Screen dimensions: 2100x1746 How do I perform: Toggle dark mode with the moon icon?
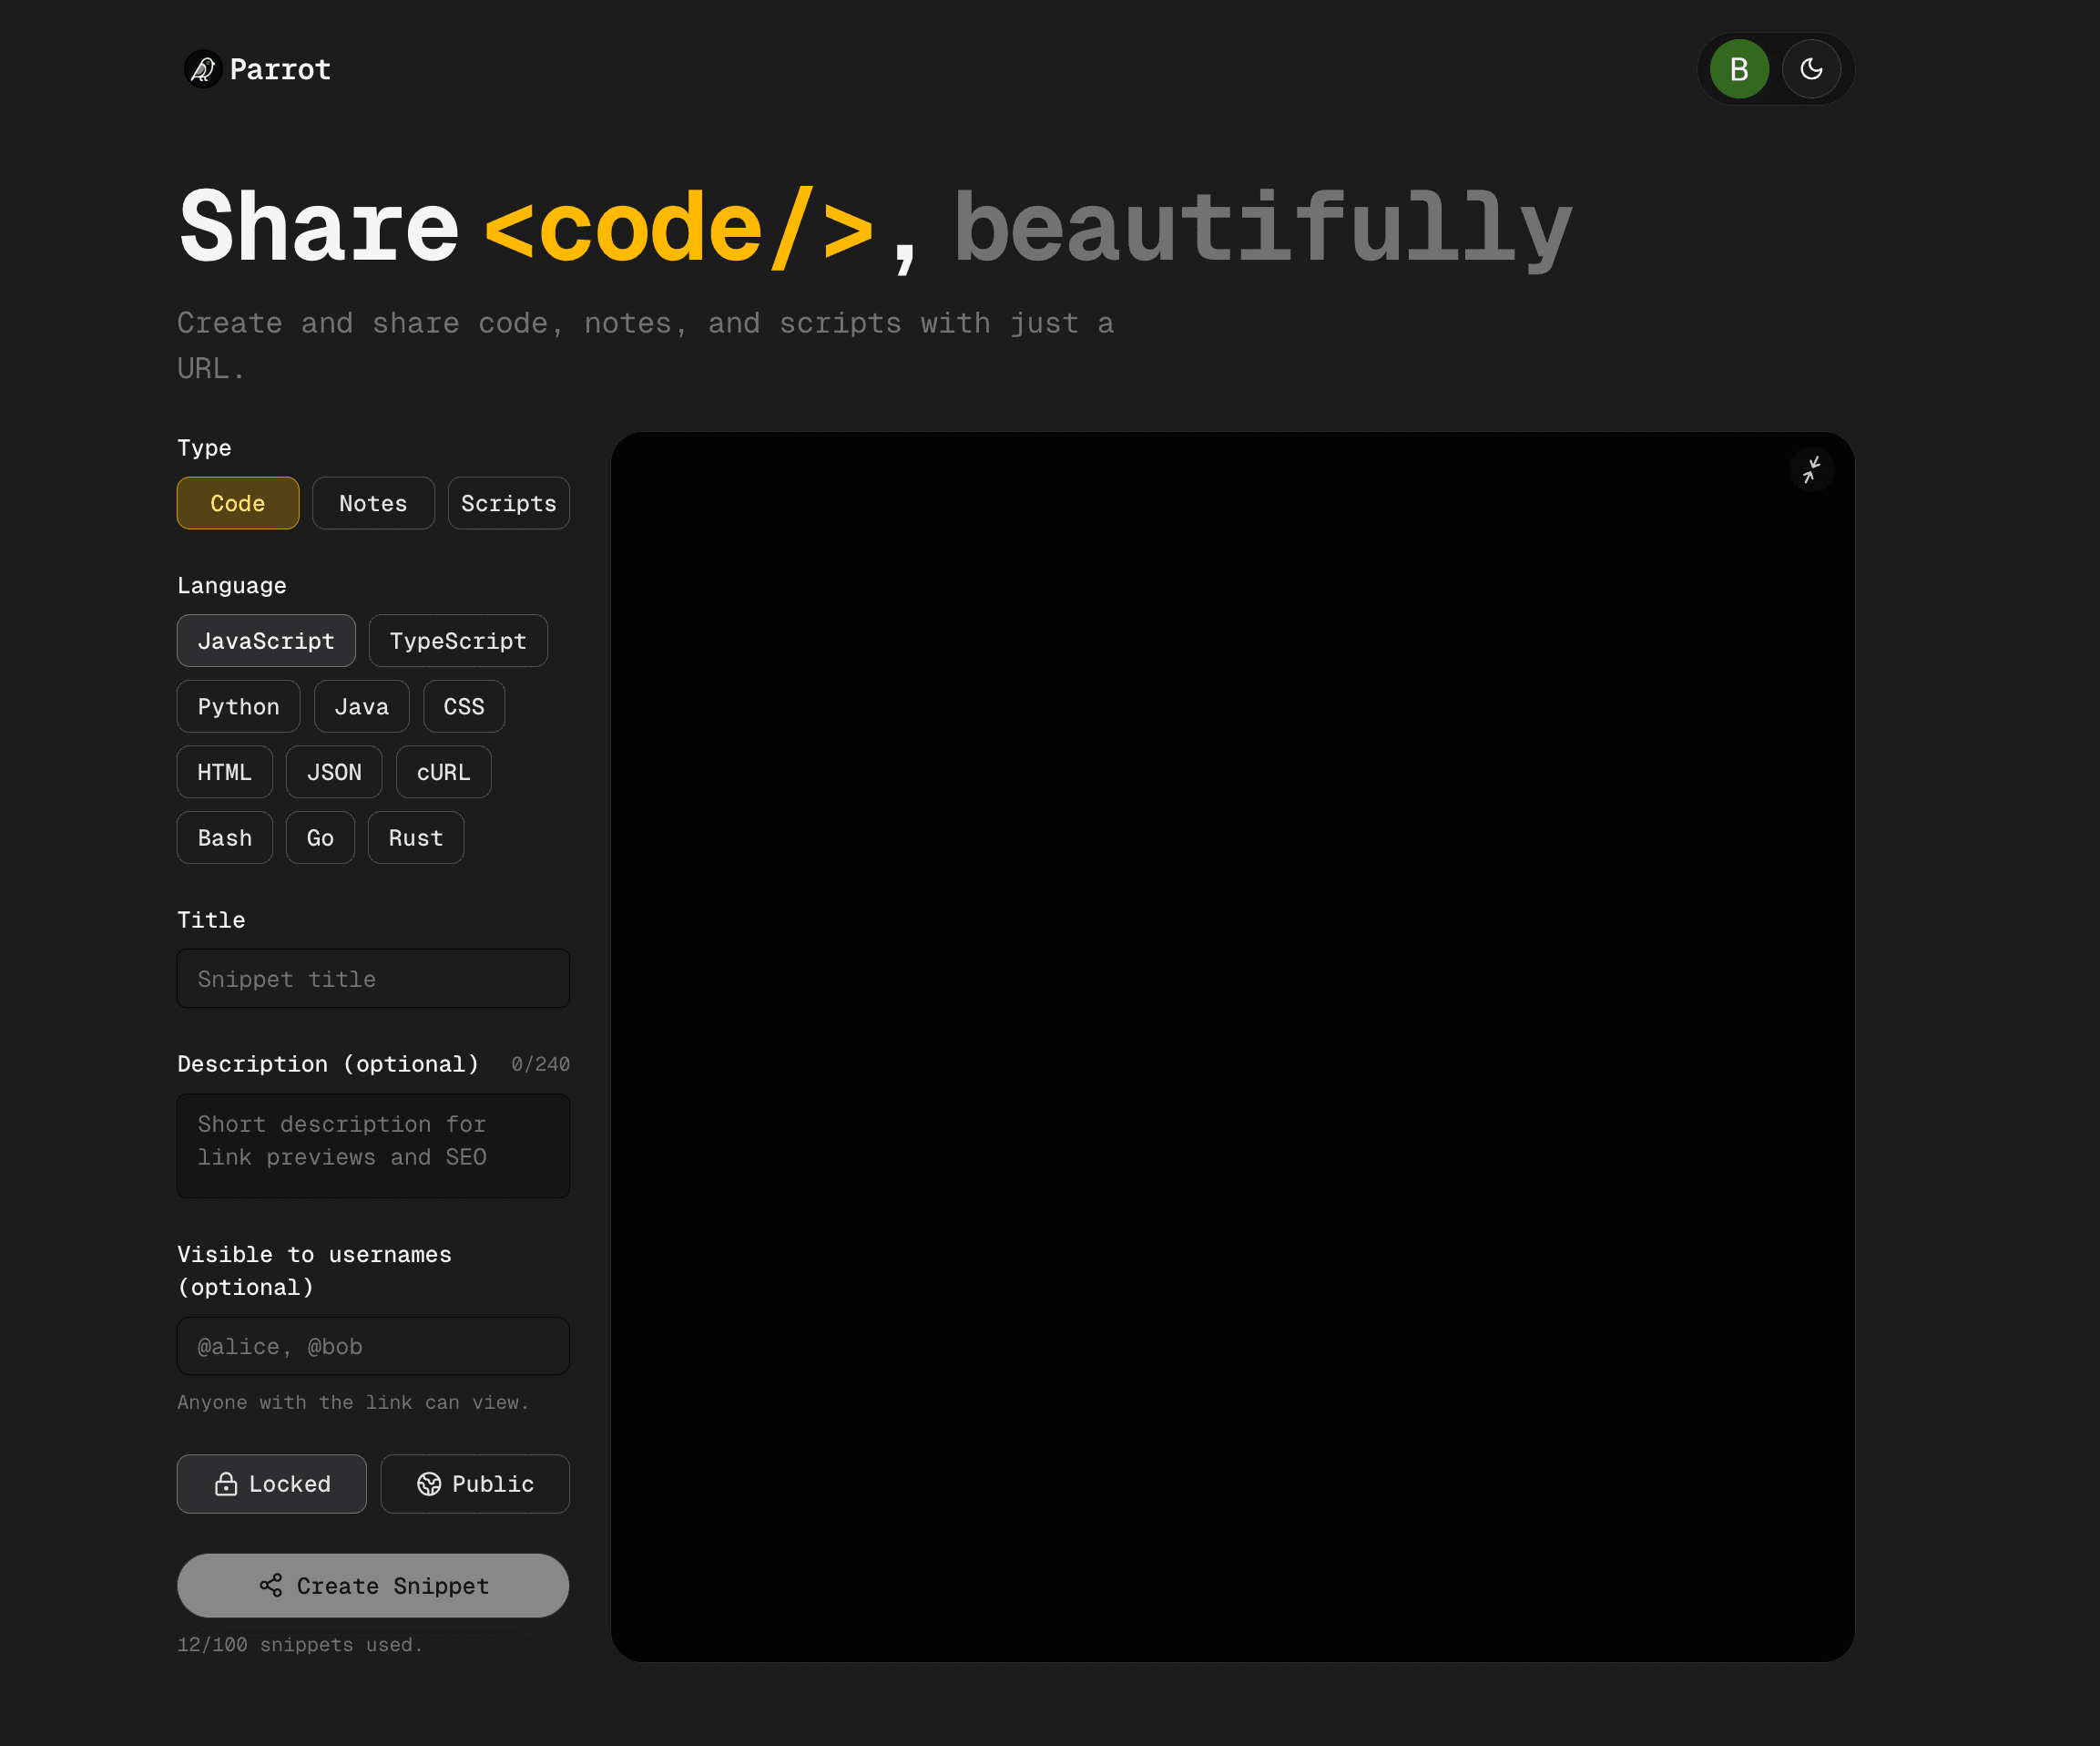pyautogui.click(x=1811, y=69)
